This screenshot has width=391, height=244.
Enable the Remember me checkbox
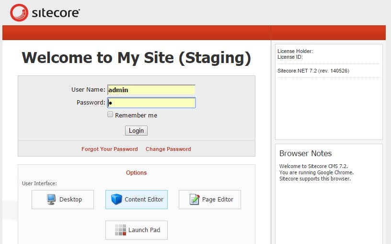tap(110, 114)
